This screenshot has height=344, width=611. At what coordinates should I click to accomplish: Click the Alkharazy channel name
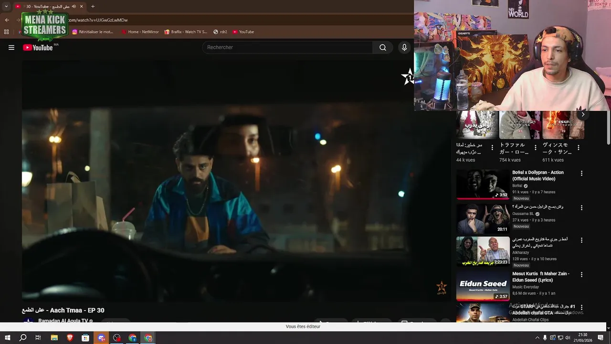coord(520,252)
